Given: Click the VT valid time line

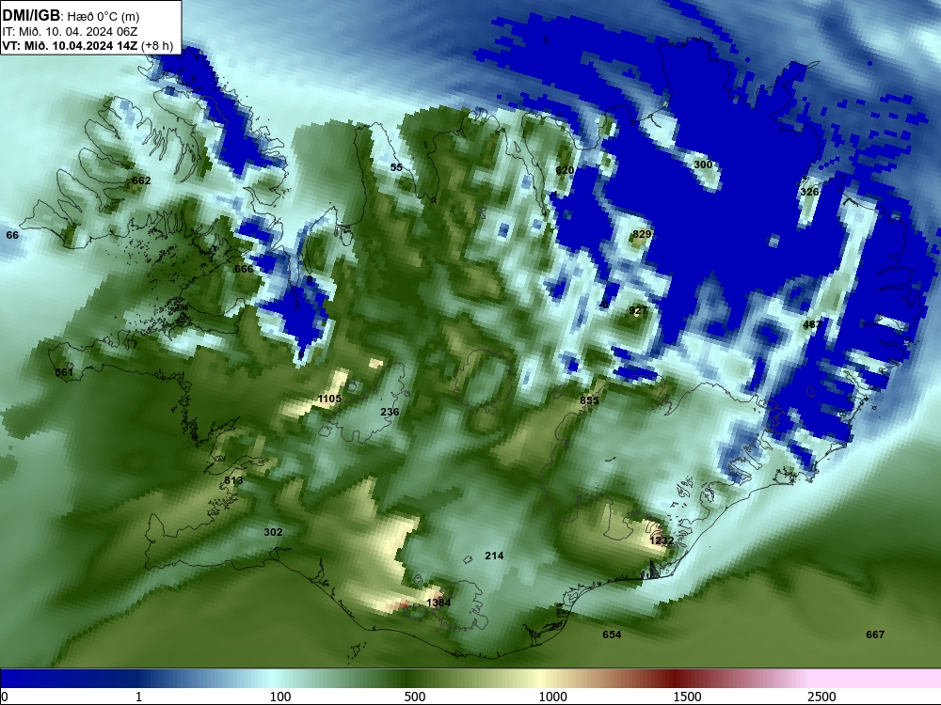Looking at the screenshot, I should pos(88,46).
